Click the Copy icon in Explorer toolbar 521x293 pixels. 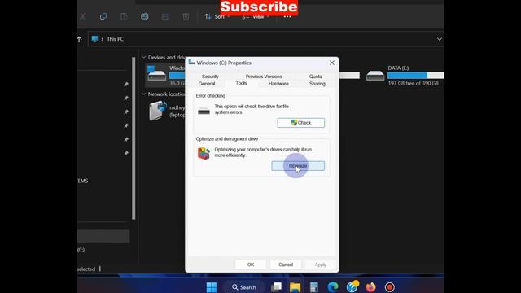coord(103,16)
